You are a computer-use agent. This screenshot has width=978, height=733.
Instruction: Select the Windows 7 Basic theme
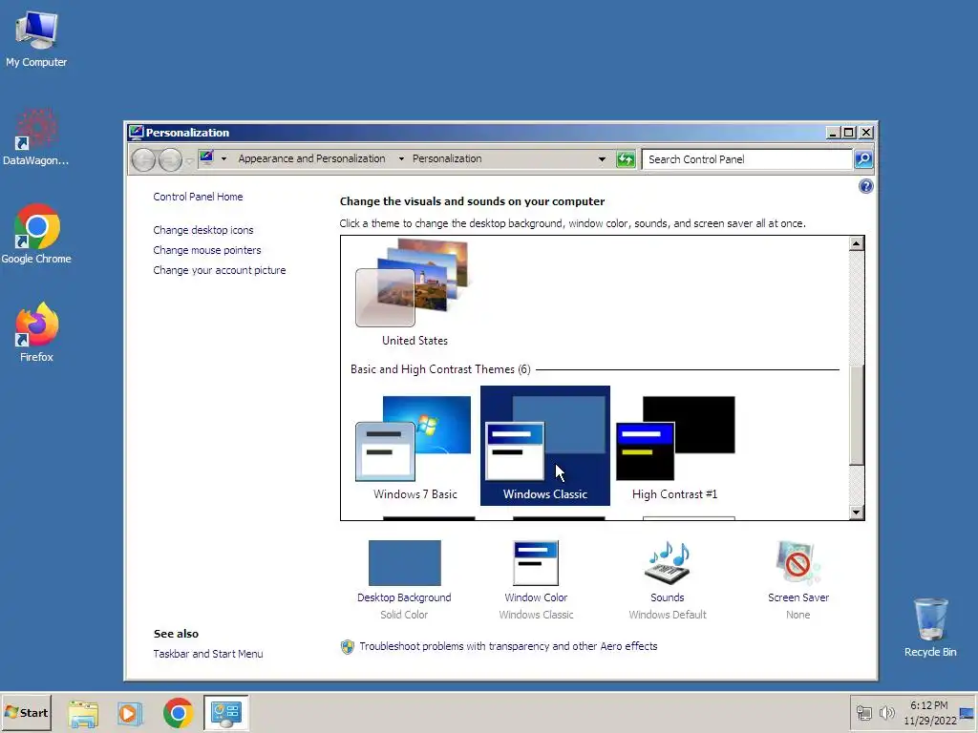tap(415, 447)
